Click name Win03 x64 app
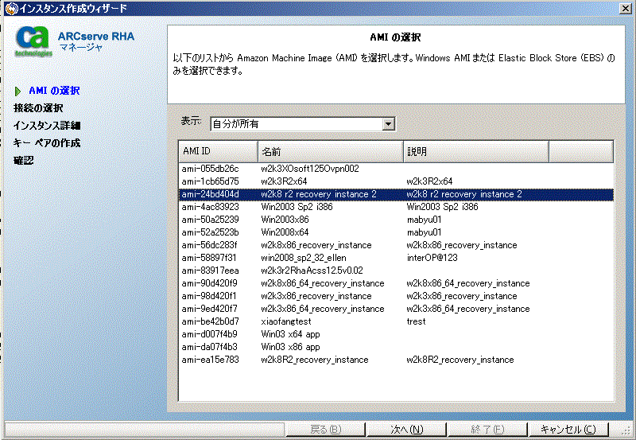Viewport: 636px width, 440px height. click(x=290, y=334)
